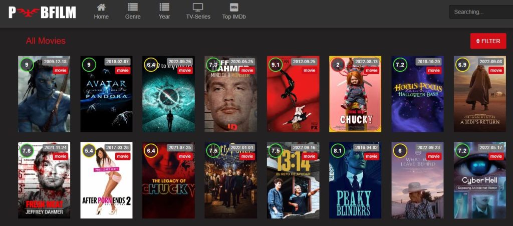Click the monitor icon above TV-Series
The height and width of the screenshot is (226, 513).
point(198,7)
